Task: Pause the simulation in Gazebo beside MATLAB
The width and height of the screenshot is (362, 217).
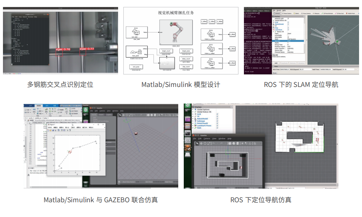Action: pyautogui.click(x=119, y=182)
